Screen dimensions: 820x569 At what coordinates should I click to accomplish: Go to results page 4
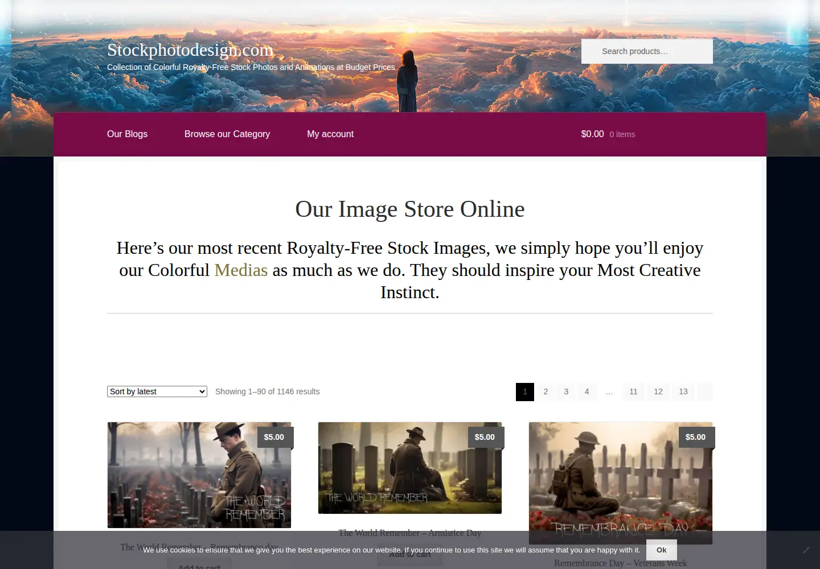point(587,391)
